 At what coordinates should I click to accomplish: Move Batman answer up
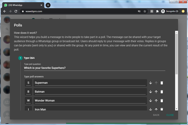click(x=156, y=92)
